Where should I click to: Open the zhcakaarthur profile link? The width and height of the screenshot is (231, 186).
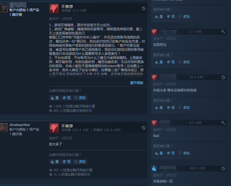tap(20, 125)
